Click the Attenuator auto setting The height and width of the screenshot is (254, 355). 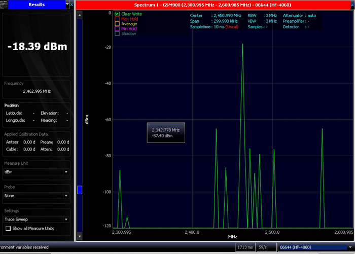click(299, 16)
